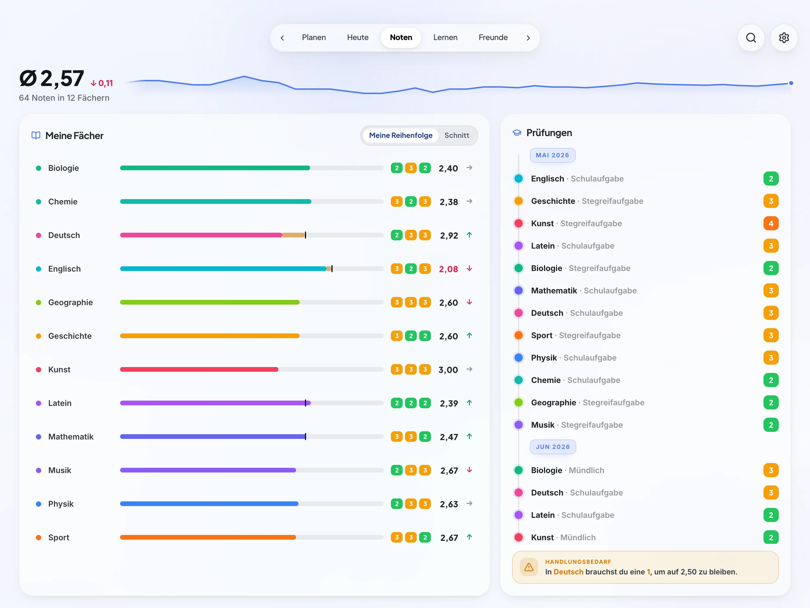810x608 pixels.
Task: Go to previous tabs with left chevron
Action: [x=282, y=38]
